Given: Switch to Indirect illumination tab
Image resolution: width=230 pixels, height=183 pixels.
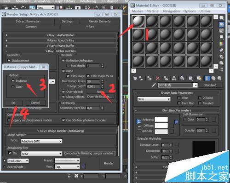Looking at the screenshot, I should [28, 21].
